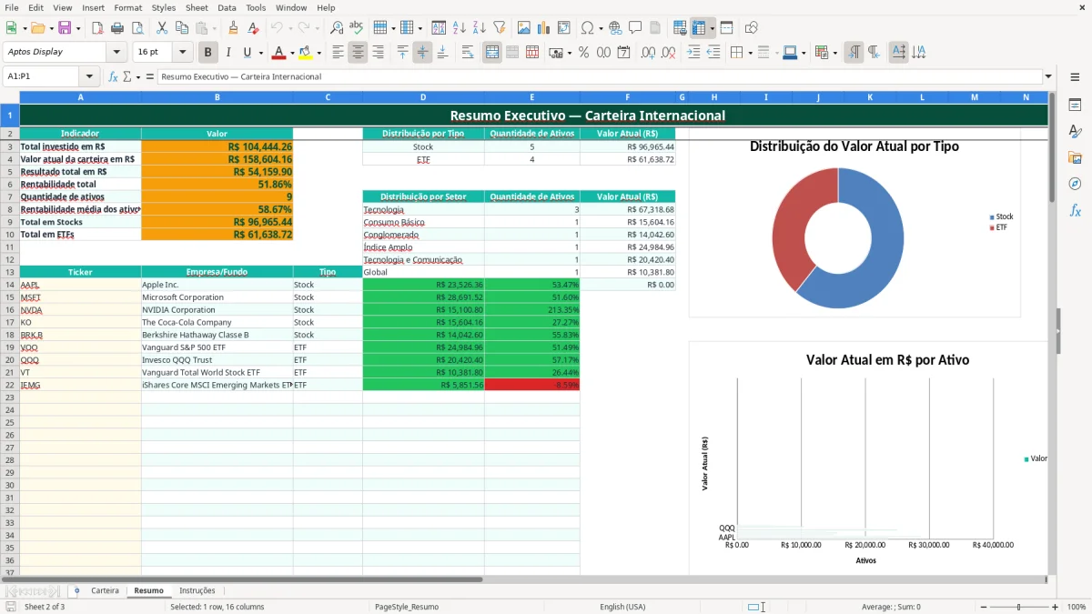Increase the cell indent
The image size is (1092, 614).
click(x=693, y=53)
